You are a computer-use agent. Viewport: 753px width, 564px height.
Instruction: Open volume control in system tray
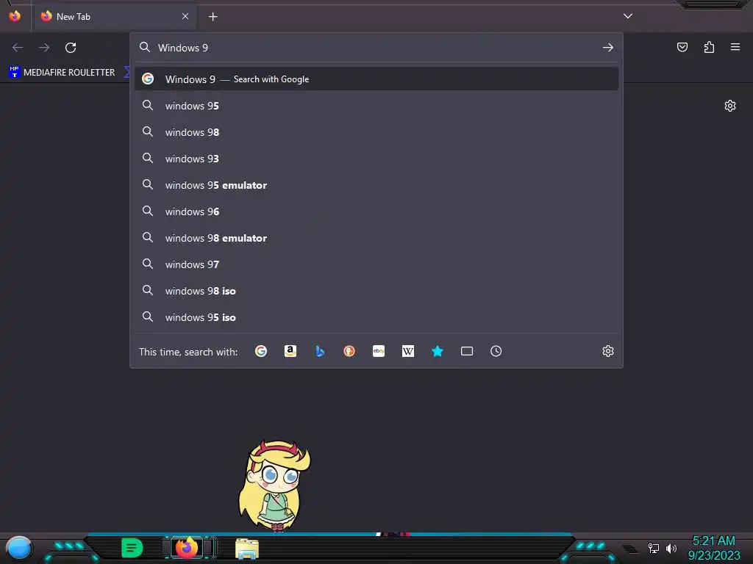pyautogui.click(x=671, y=548)
